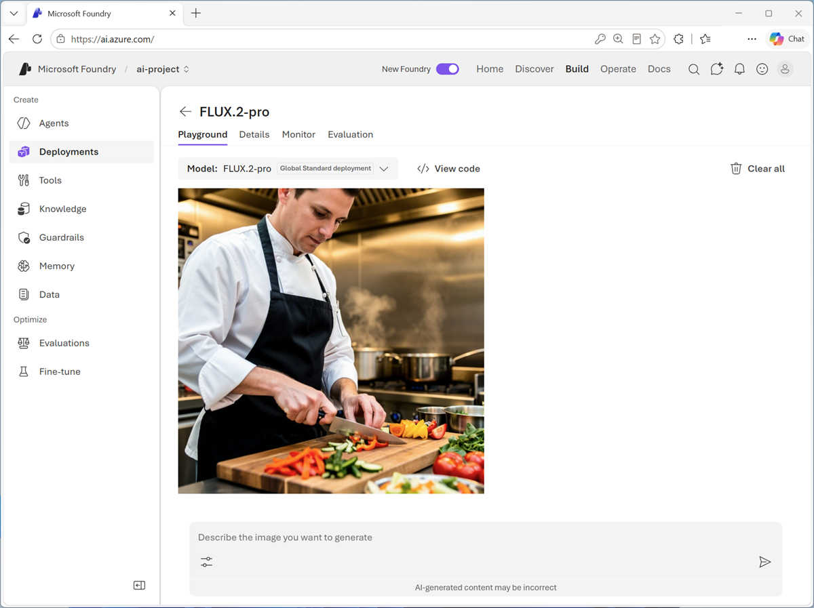Clear all playground content

(x=758, y=169)
